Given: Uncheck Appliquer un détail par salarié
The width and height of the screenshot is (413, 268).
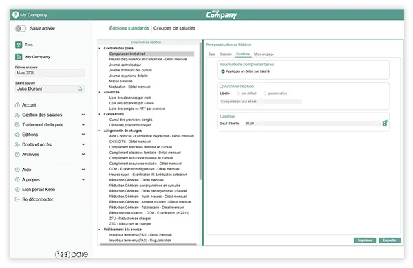Looking at the screenshot, I should click(223, 71).
